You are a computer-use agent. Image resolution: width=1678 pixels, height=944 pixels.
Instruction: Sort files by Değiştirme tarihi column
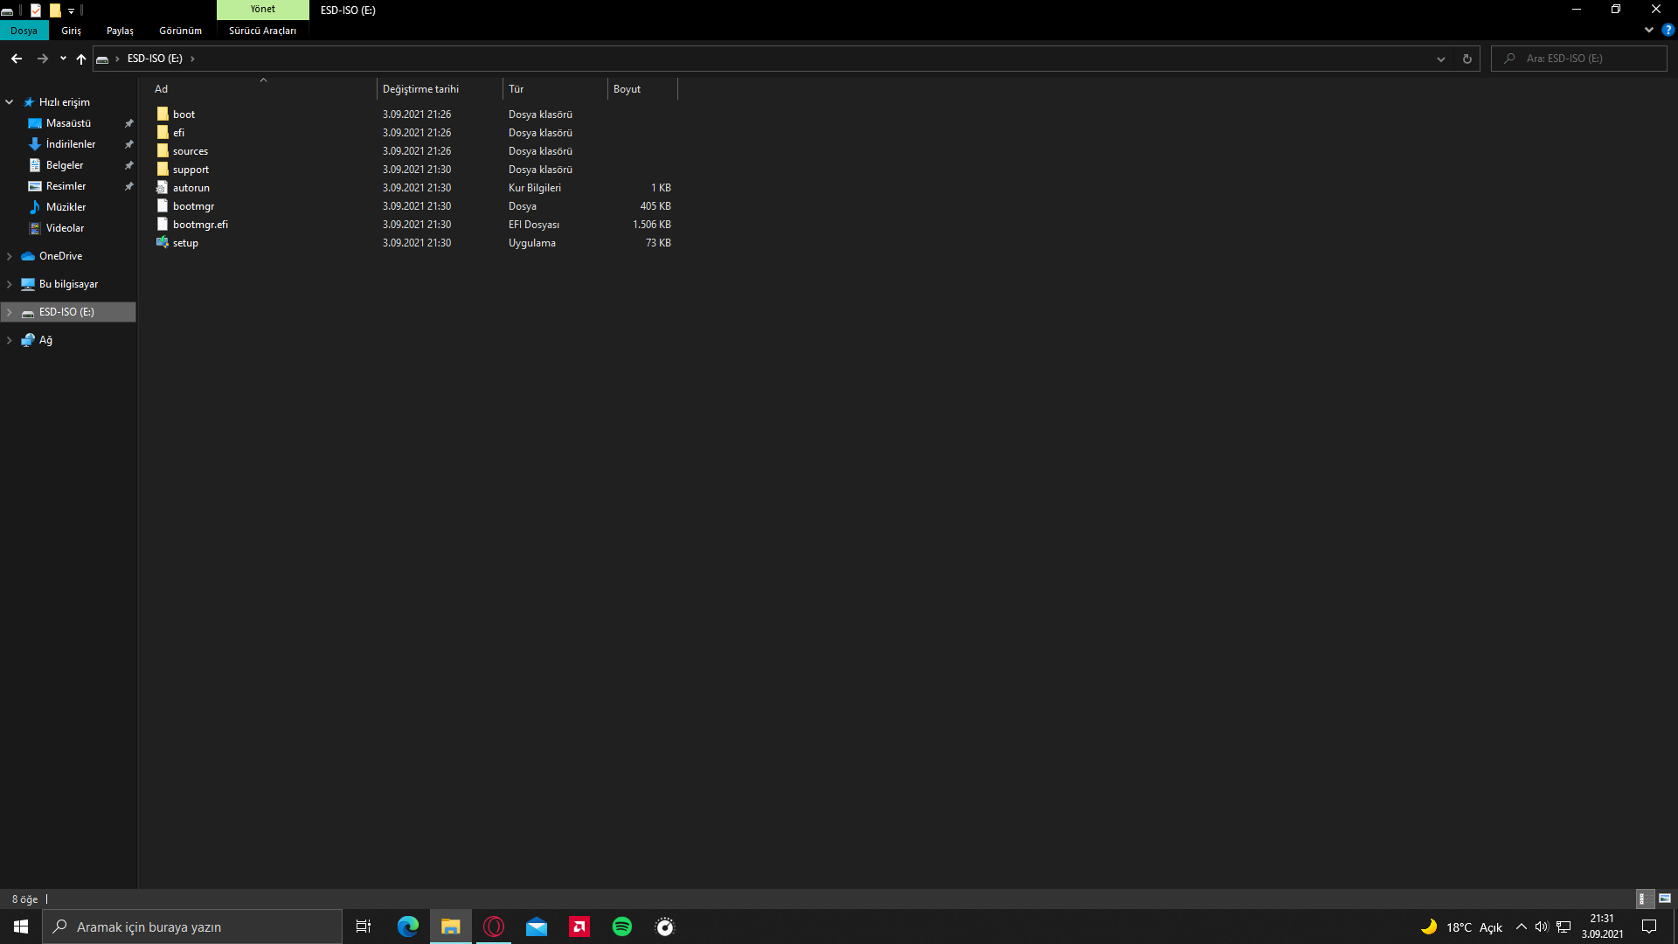(x=420, y=89)
